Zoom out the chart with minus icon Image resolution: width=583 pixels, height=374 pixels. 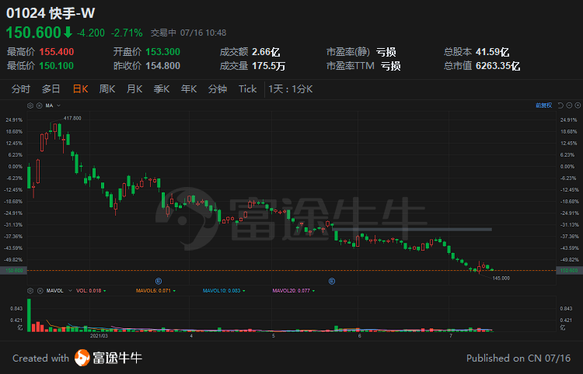[569, 106]
